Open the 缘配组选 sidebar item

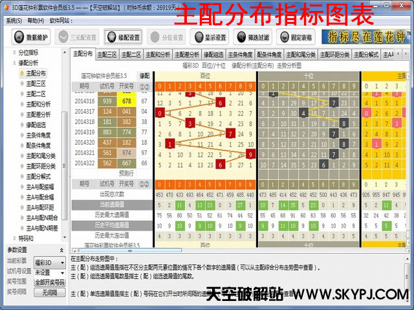click(x=36, y=125)
